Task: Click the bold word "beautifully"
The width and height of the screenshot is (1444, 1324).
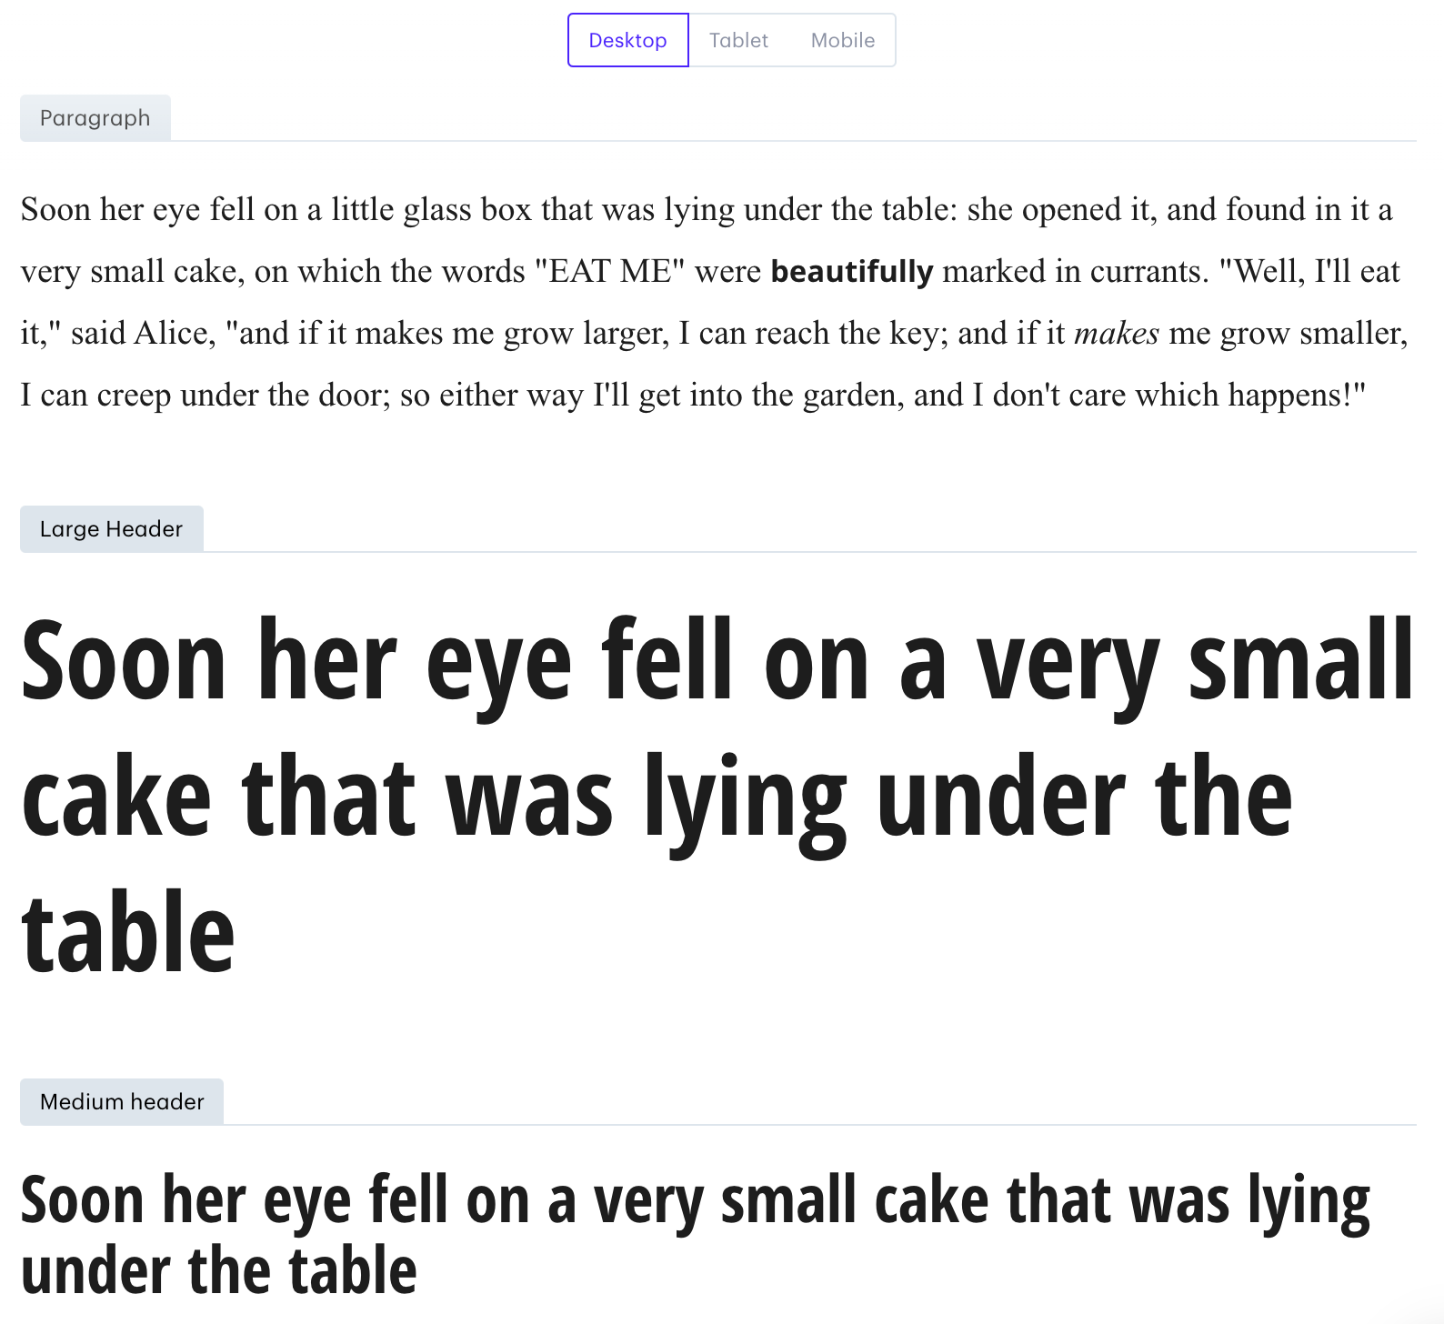Action: 852,272
